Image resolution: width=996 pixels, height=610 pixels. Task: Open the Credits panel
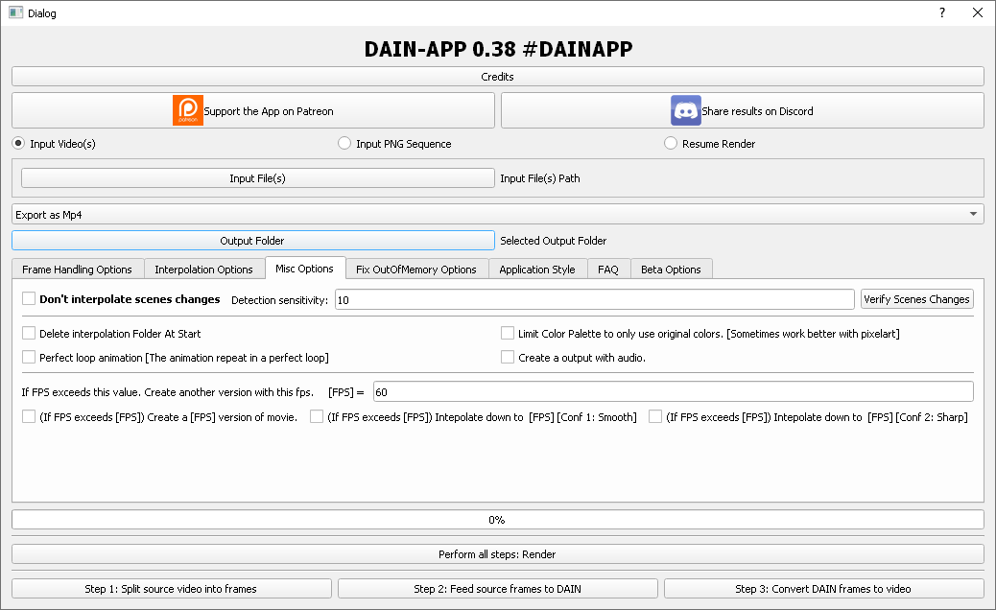497,76
